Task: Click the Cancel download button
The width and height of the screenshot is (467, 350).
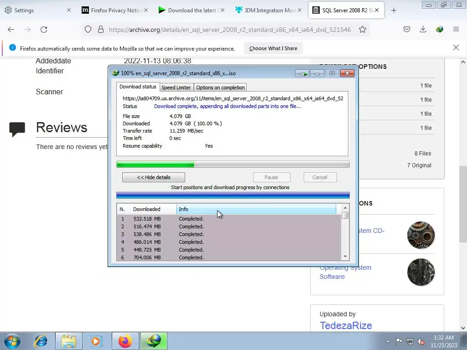Action: 320,177
